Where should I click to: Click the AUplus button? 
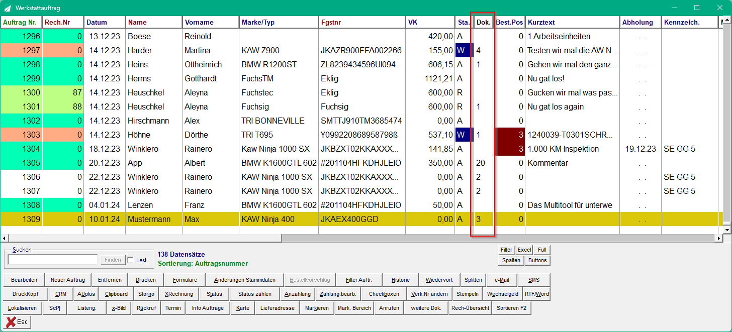(x=86, y=294)
